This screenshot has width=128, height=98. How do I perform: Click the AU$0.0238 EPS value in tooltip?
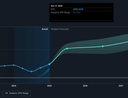(78, 9)
